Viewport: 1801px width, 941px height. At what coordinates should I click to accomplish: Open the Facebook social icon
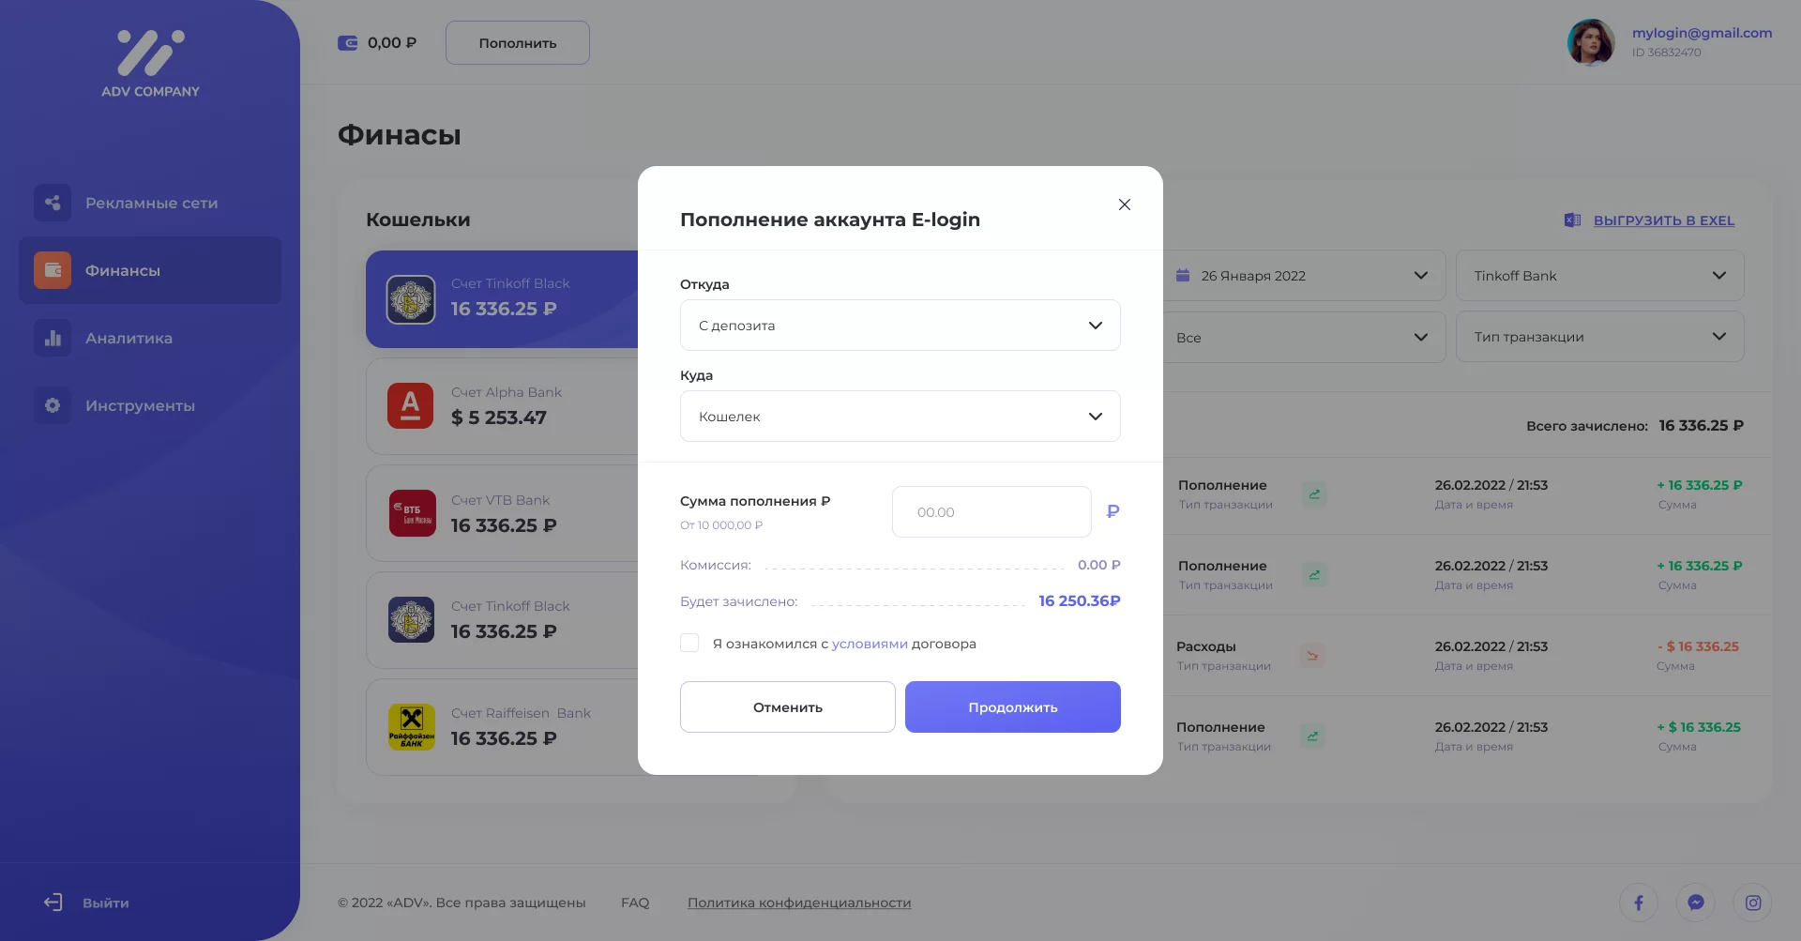click(x=1639, y=903)
